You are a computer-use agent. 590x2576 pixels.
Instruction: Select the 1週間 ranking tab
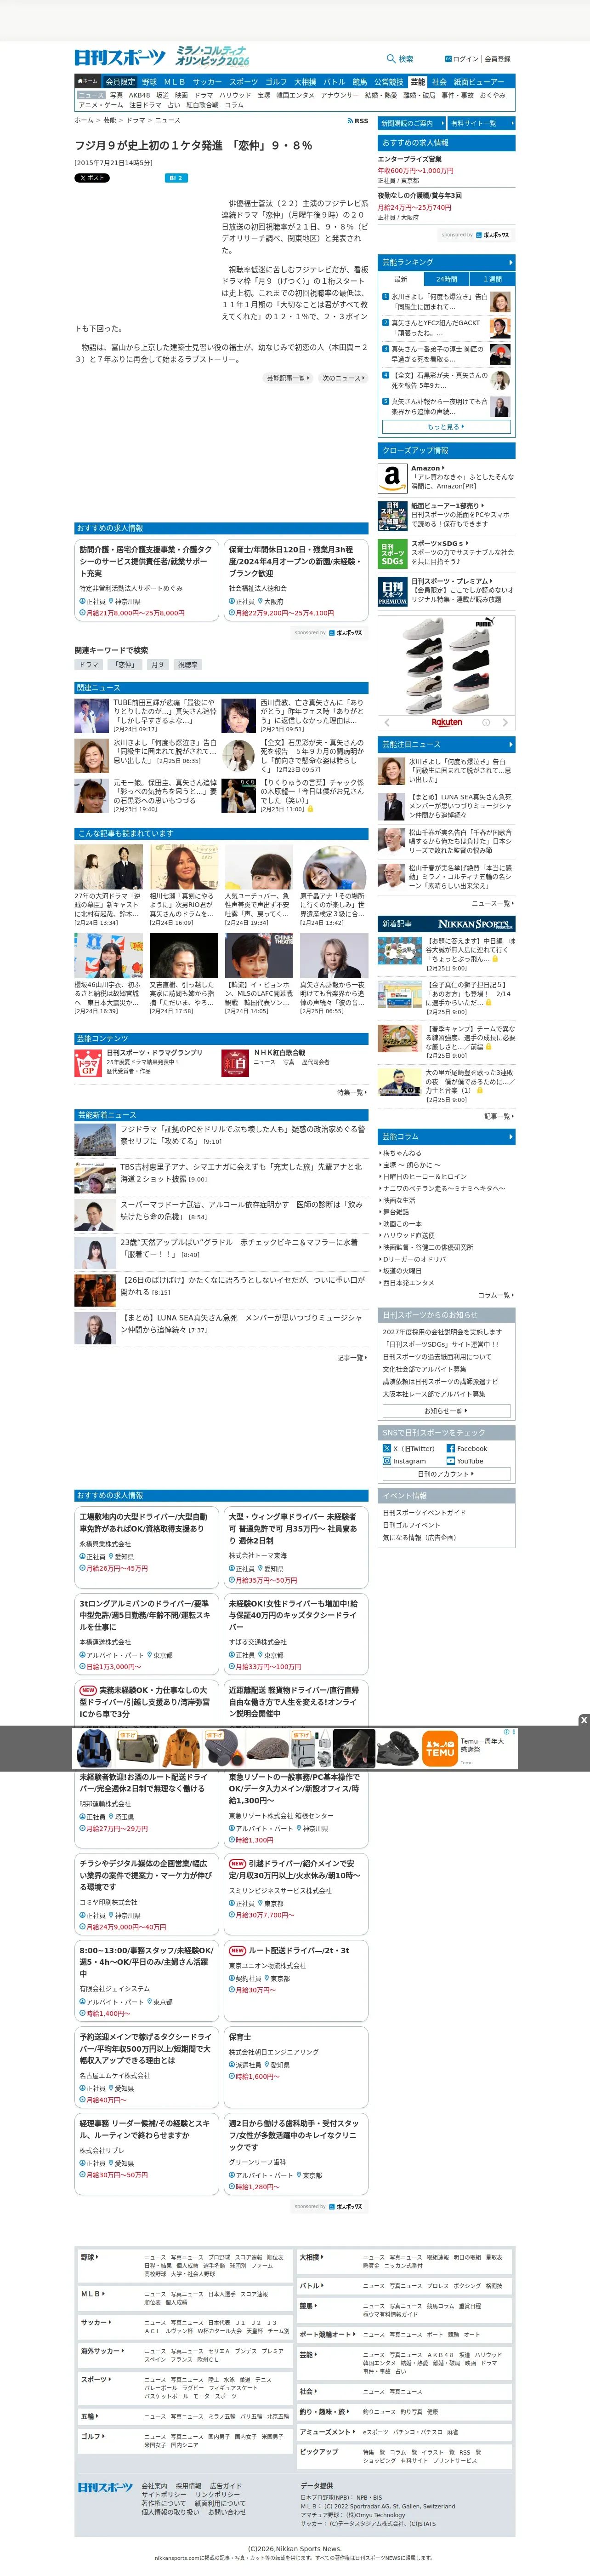point(492,279)
